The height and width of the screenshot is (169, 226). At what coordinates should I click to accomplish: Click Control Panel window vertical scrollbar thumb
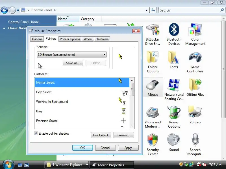click(x=223, y=69)
